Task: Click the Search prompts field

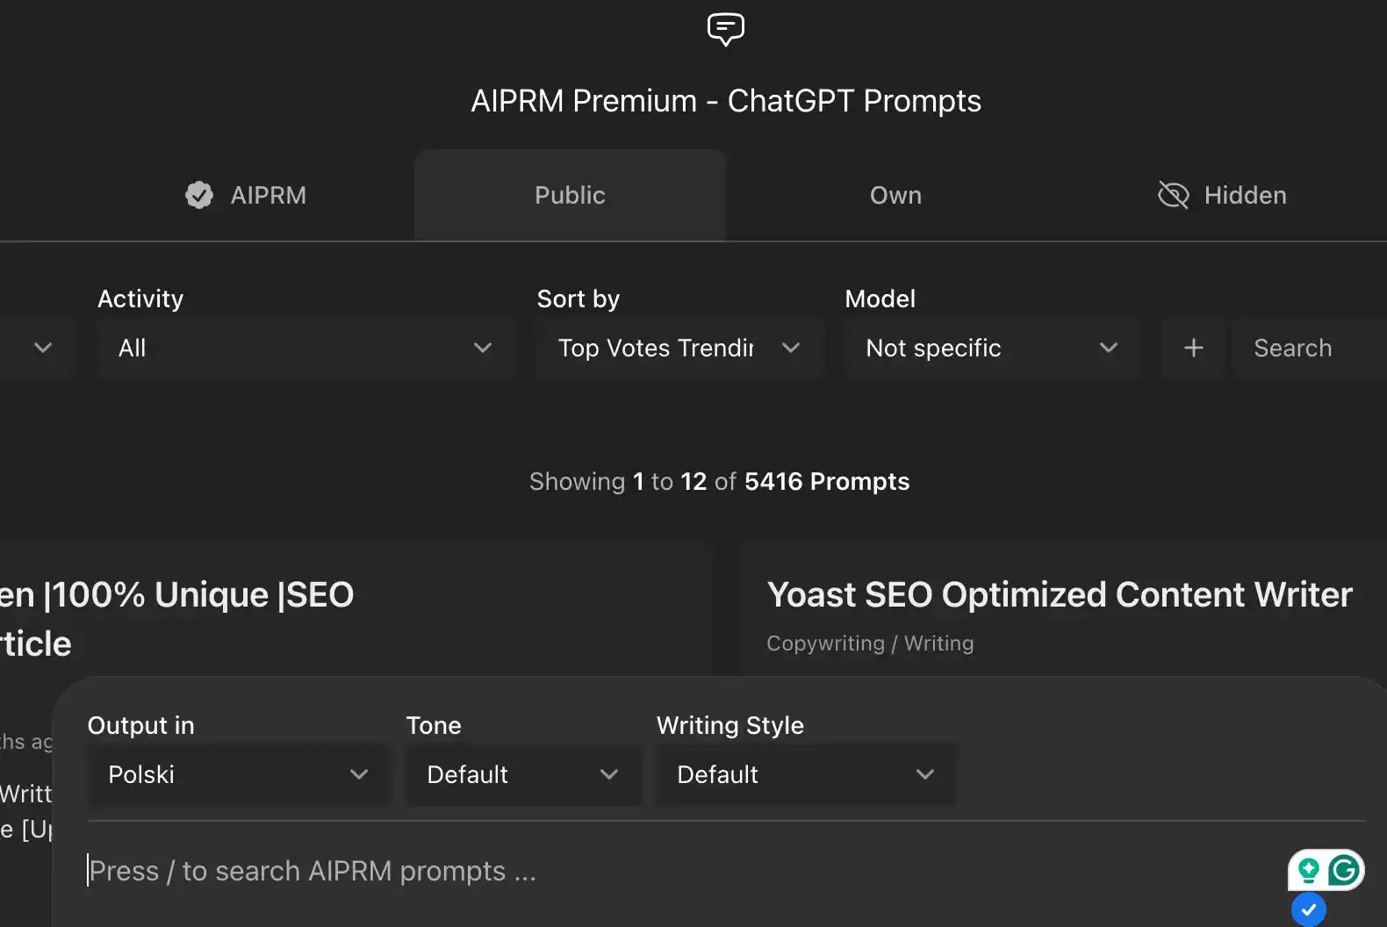Action: tap(1308, 349)
